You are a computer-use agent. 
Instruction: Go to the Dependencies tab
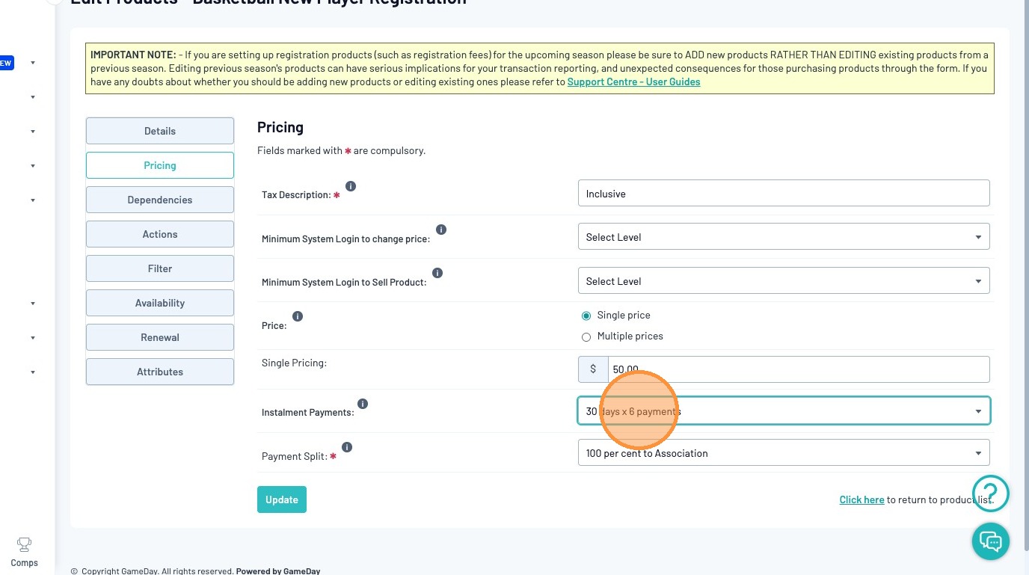[160, 200]
